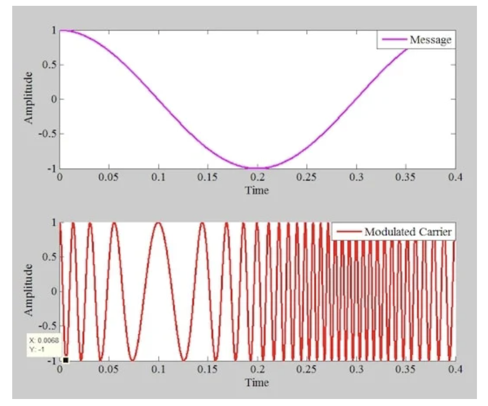Click the Message legend box

pos(416,39)
